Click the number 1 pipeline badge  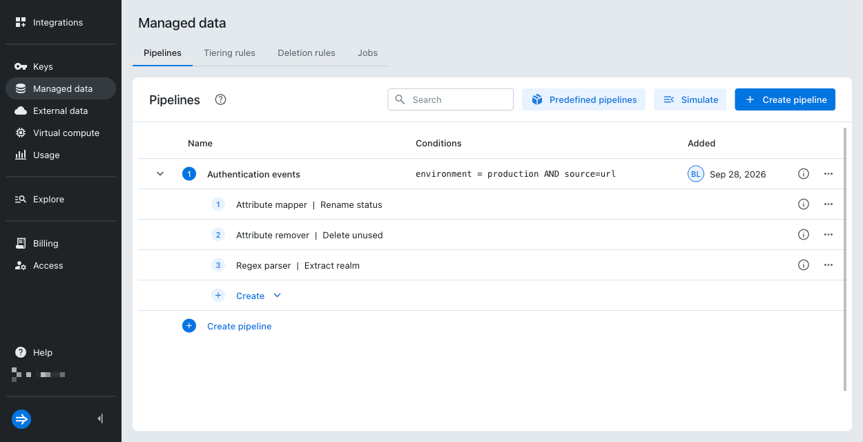click(x=189, y=174)
